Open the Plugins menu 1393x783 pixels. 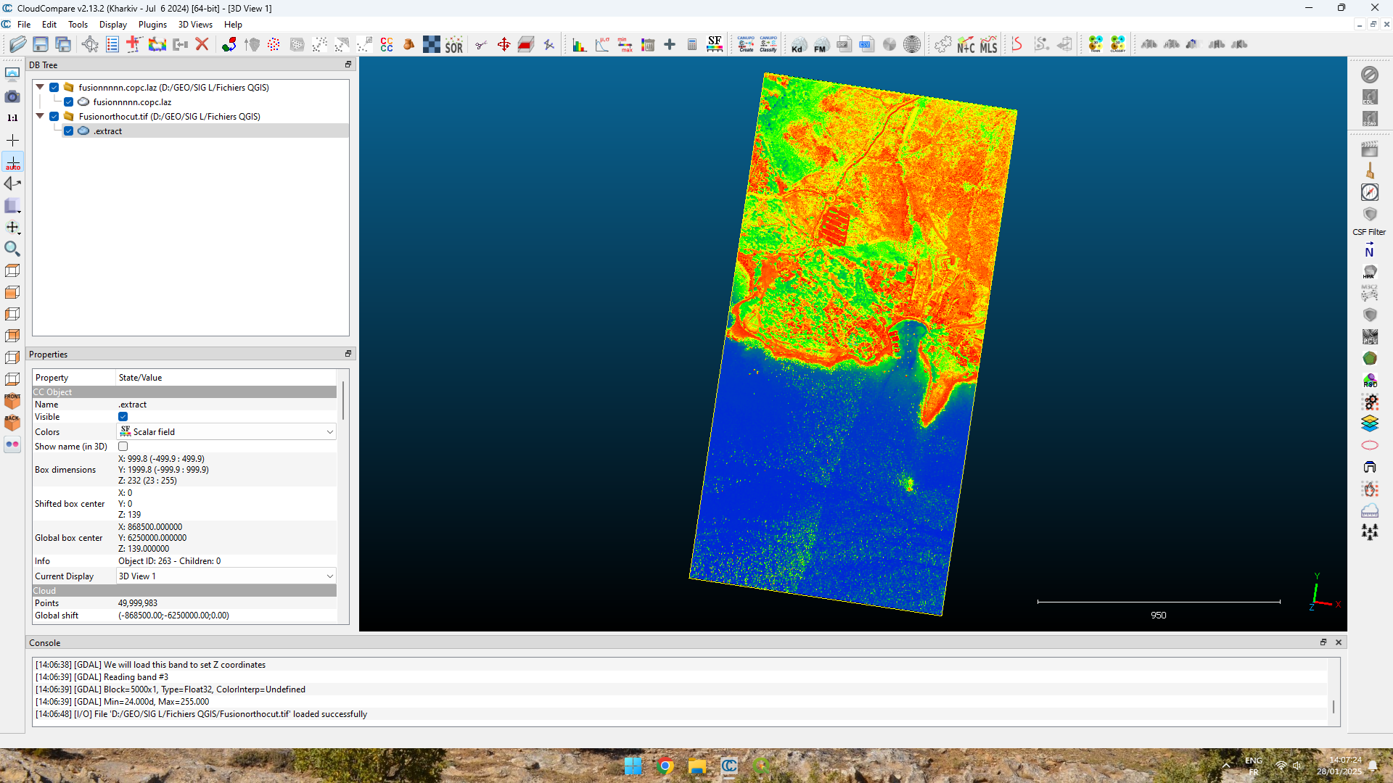point(152,25)
